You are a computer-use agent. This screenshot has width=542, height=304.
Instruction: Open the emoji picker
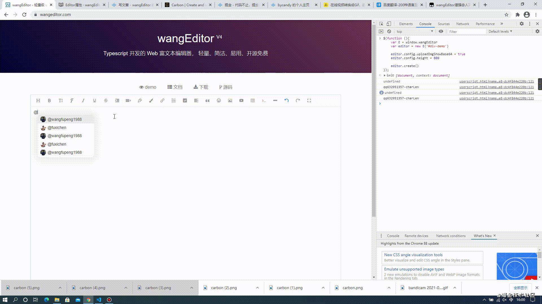pos(219,100)
